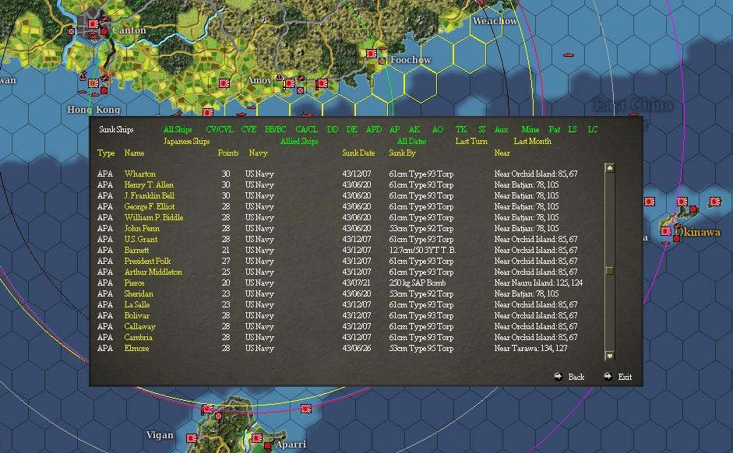Show Japanese Ships only

coord(186,141)
